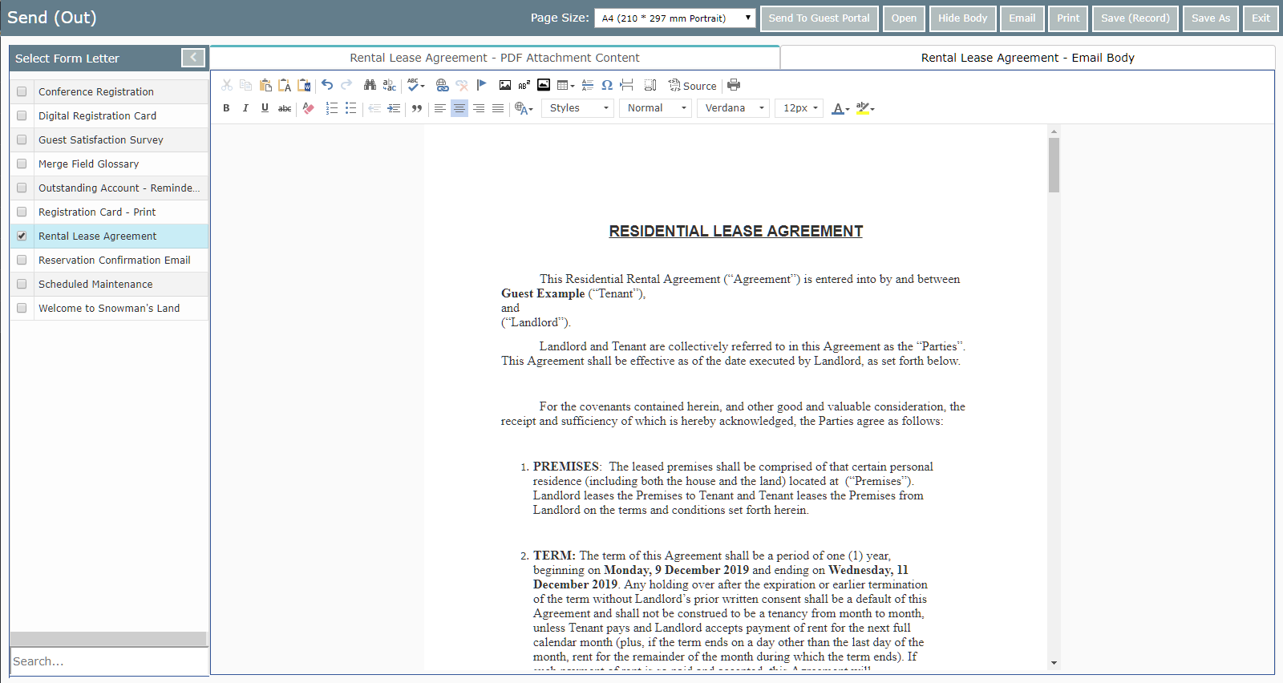Toggle italic formatting

245,108
